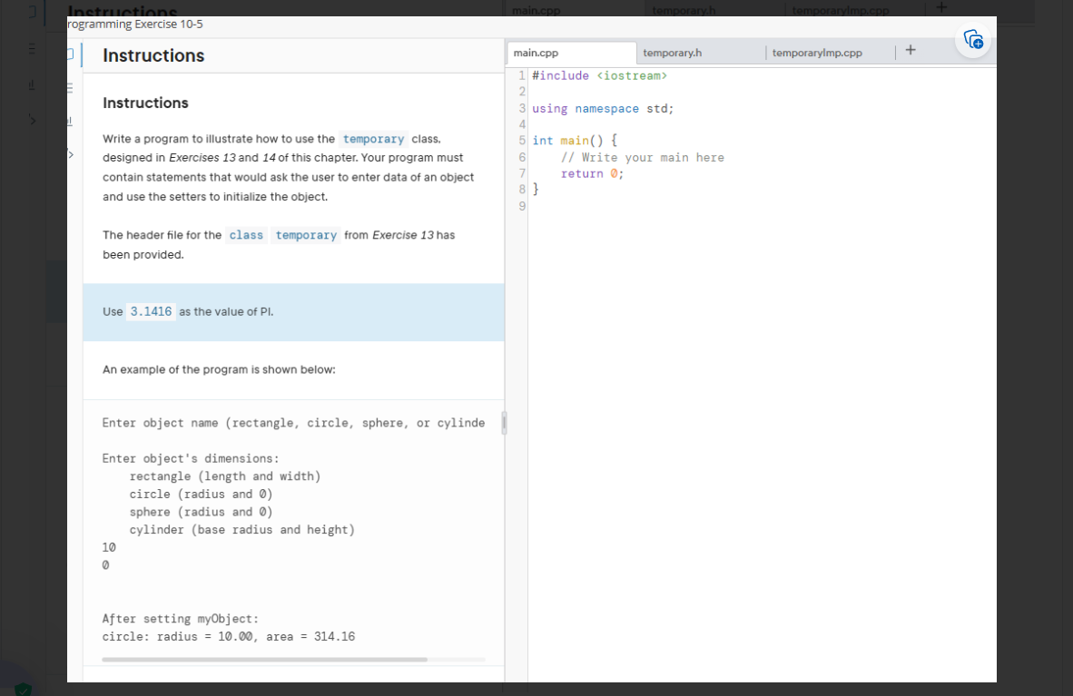Click the 'return 0;' code line
The height and width of the screenshot is (696, 1073).
coord(592,174)
